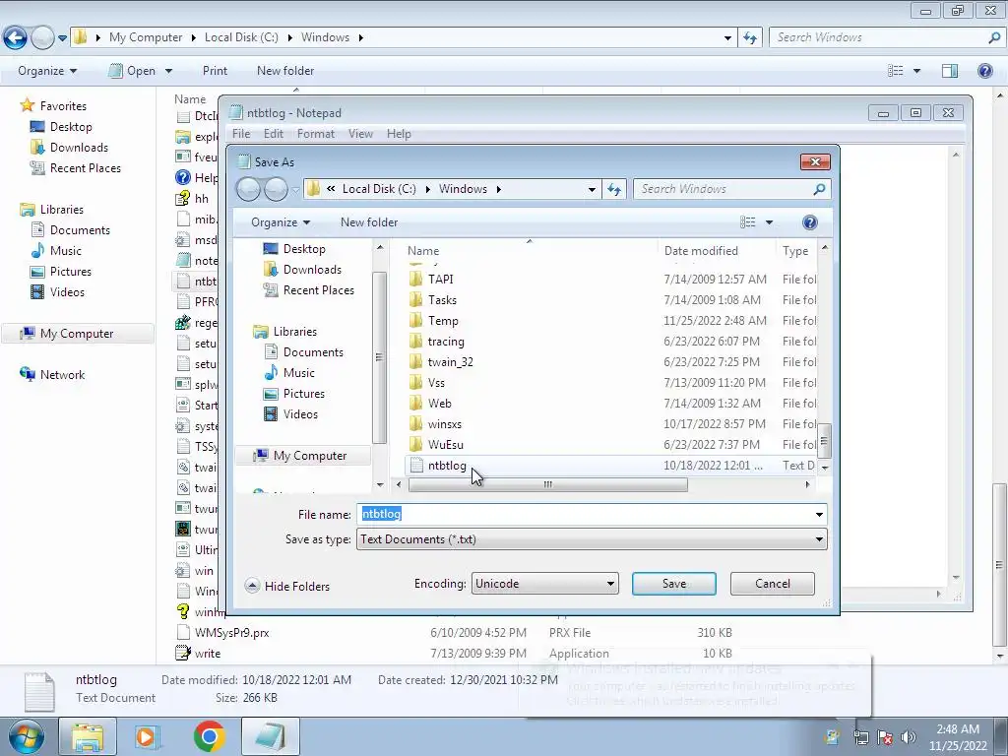The height and width of the screenshot is (756, 1008).
Task: Click refresh button beside dialog address bar
Action: tap(614, 189)
